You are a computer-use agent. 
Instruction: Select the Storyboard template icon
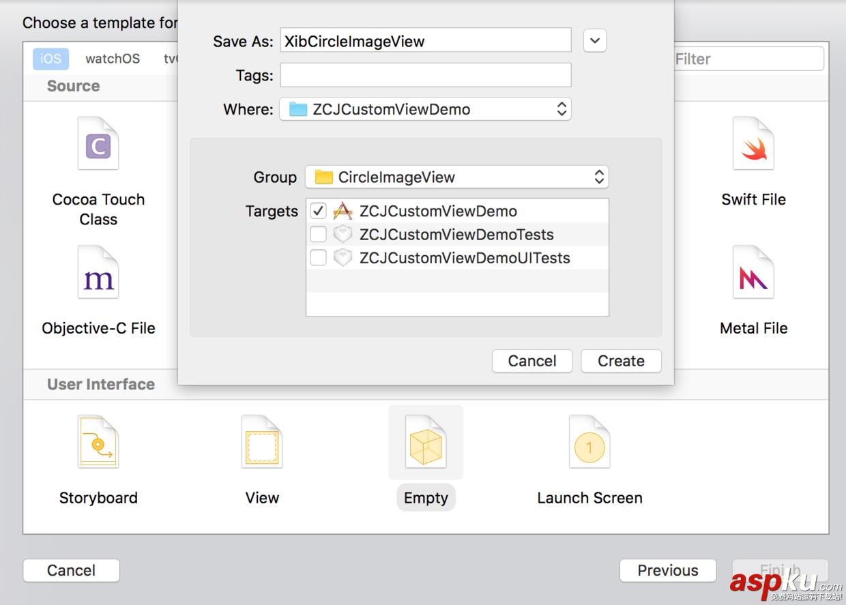[98, 442]
